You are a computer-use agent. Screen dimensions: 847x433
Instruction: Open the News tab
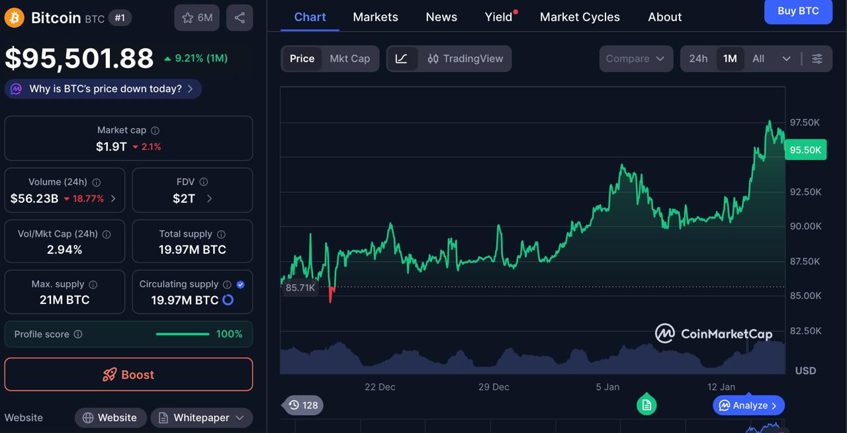pyautogui.click(x=441, y=17)
